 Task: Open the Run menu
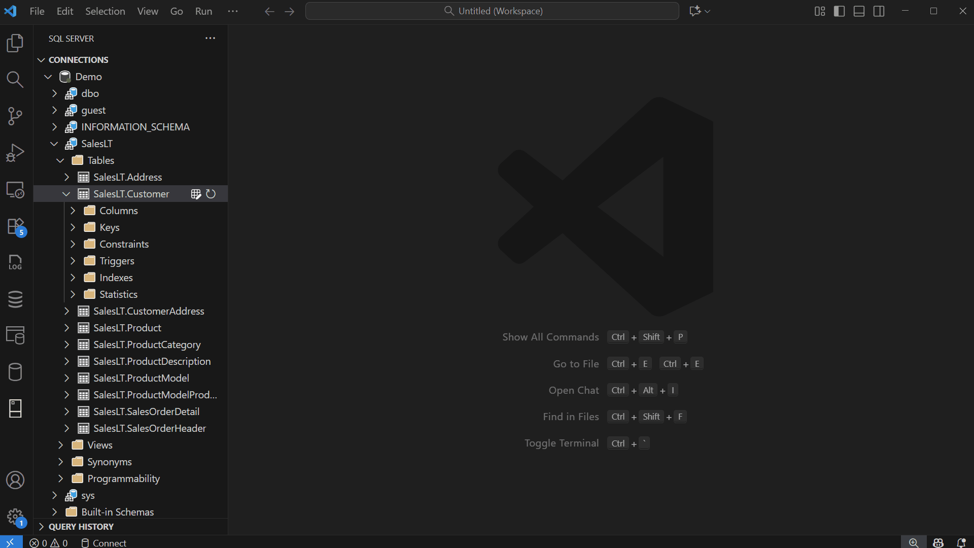(x=203, y=11)
